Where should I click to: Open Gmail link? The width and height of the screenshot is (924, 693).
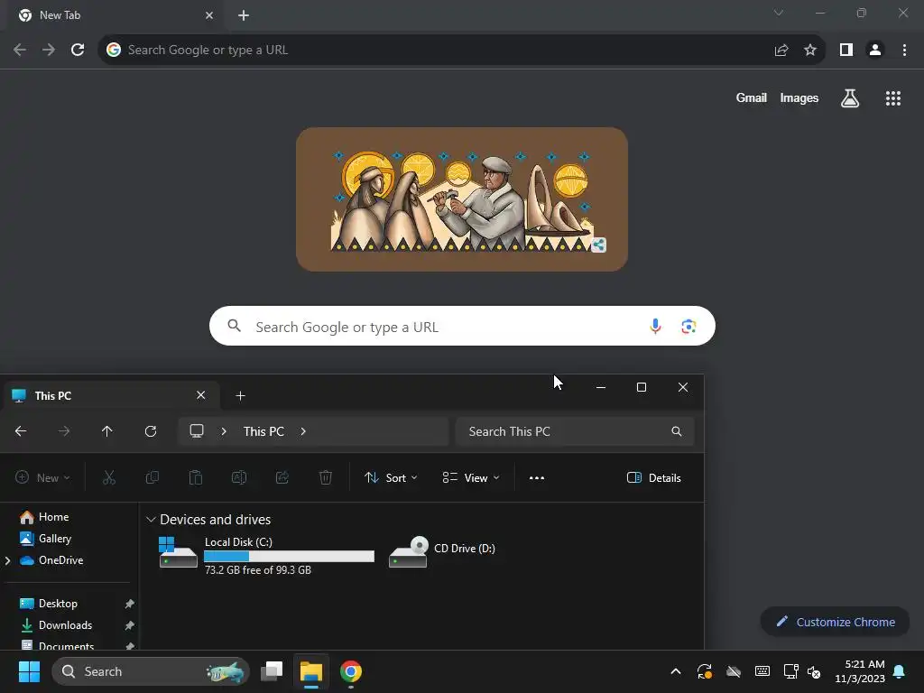point(752,98)
